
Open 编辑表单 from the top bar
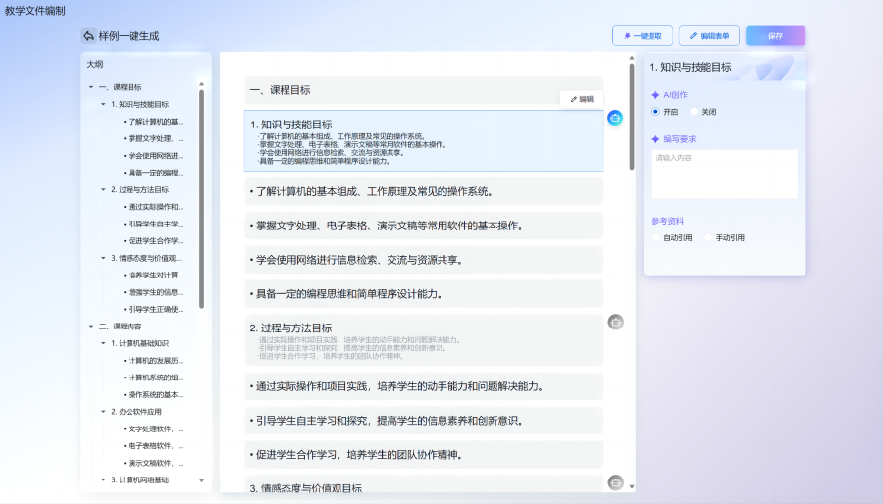point(708,36)
